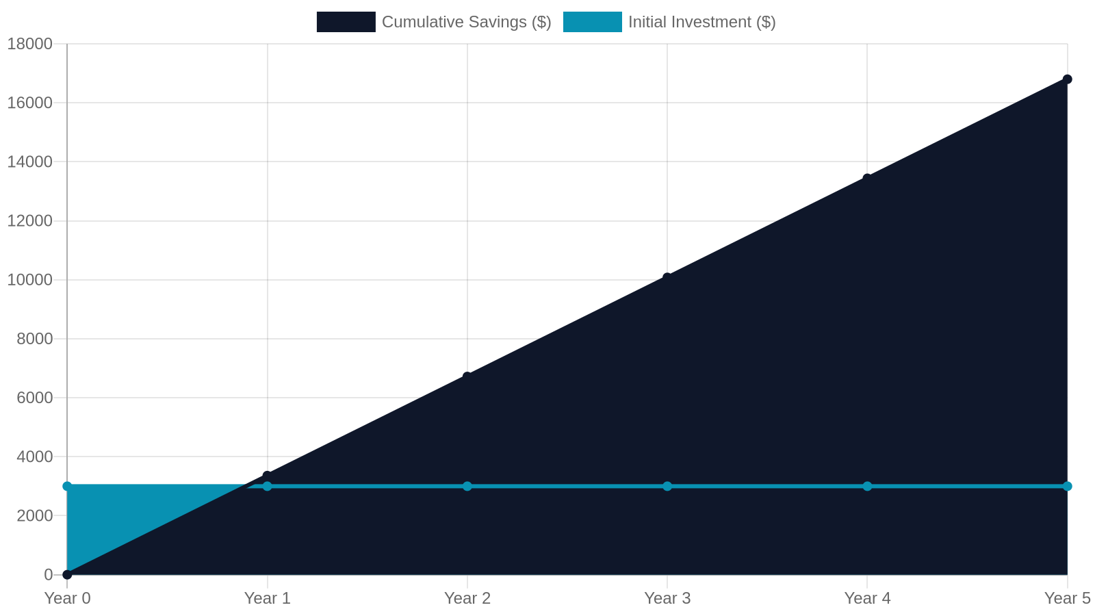The height and width of the screenshot is (616, 1095).
Task: Toggle the "Initial Investment ($)" legend label
Action: pos(702,22)
